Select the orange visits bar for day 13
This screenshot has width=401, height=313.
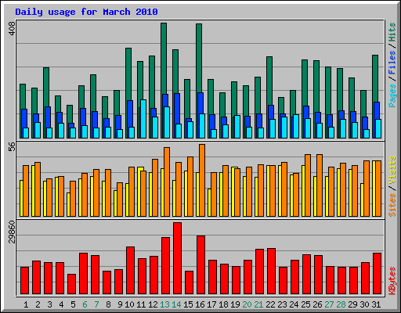[167, 182]
